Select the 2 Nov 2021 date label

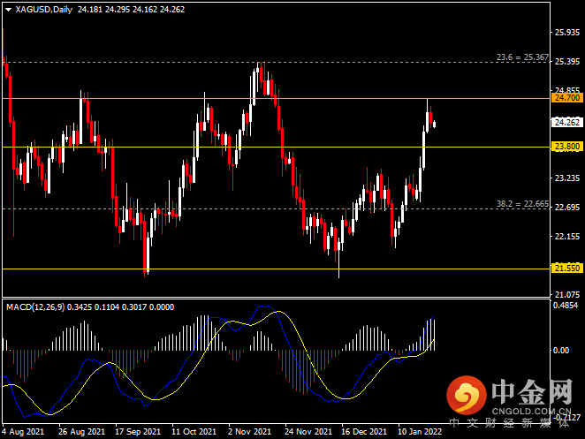point(249,432)
